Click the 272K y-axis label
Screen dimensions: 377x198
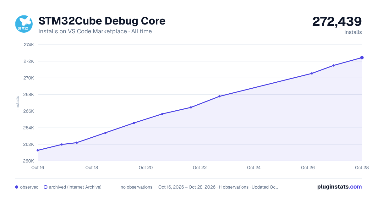(29, 61)
